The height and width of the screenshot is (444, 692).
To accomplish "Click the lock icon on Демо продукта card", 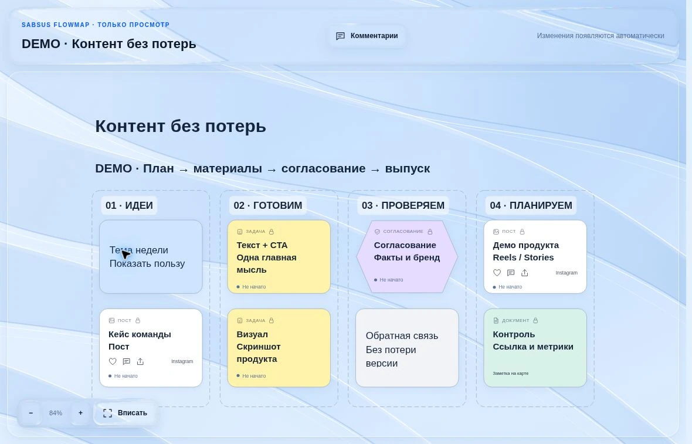I will click(x=522, y=231).
